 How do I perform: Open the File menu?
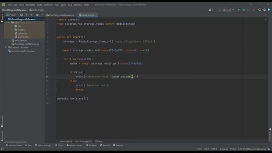pos(9,5)
